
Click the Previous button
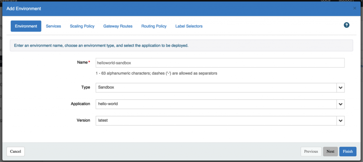coord(311,152)
